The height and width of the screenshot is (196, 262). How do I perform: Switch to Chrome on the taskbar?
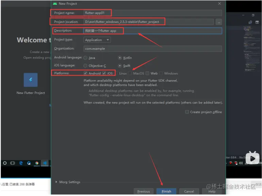click(37, 163)
